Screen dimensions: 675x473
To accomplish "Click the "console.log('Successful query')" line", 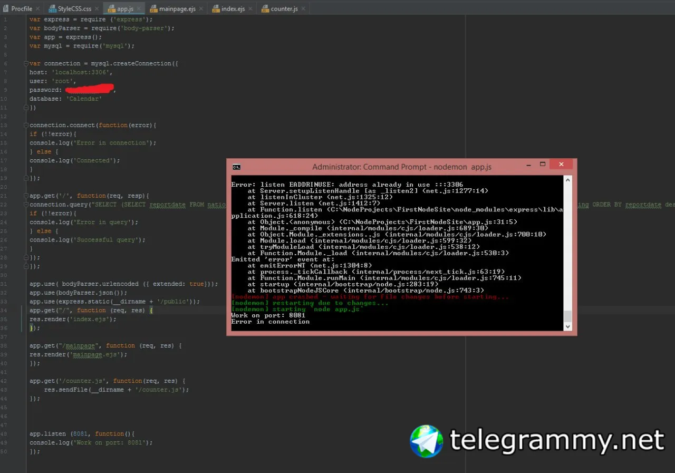I will point(87,240).
